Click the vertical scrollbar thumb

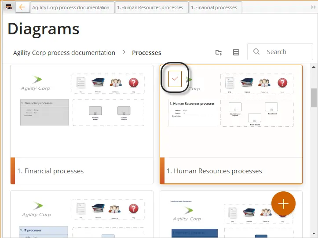314,98
